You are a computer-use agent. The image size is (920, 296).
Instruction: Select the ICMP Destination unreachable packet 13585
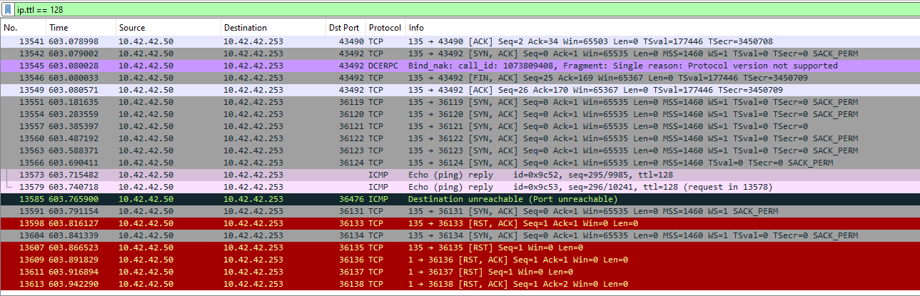point(460,199)
